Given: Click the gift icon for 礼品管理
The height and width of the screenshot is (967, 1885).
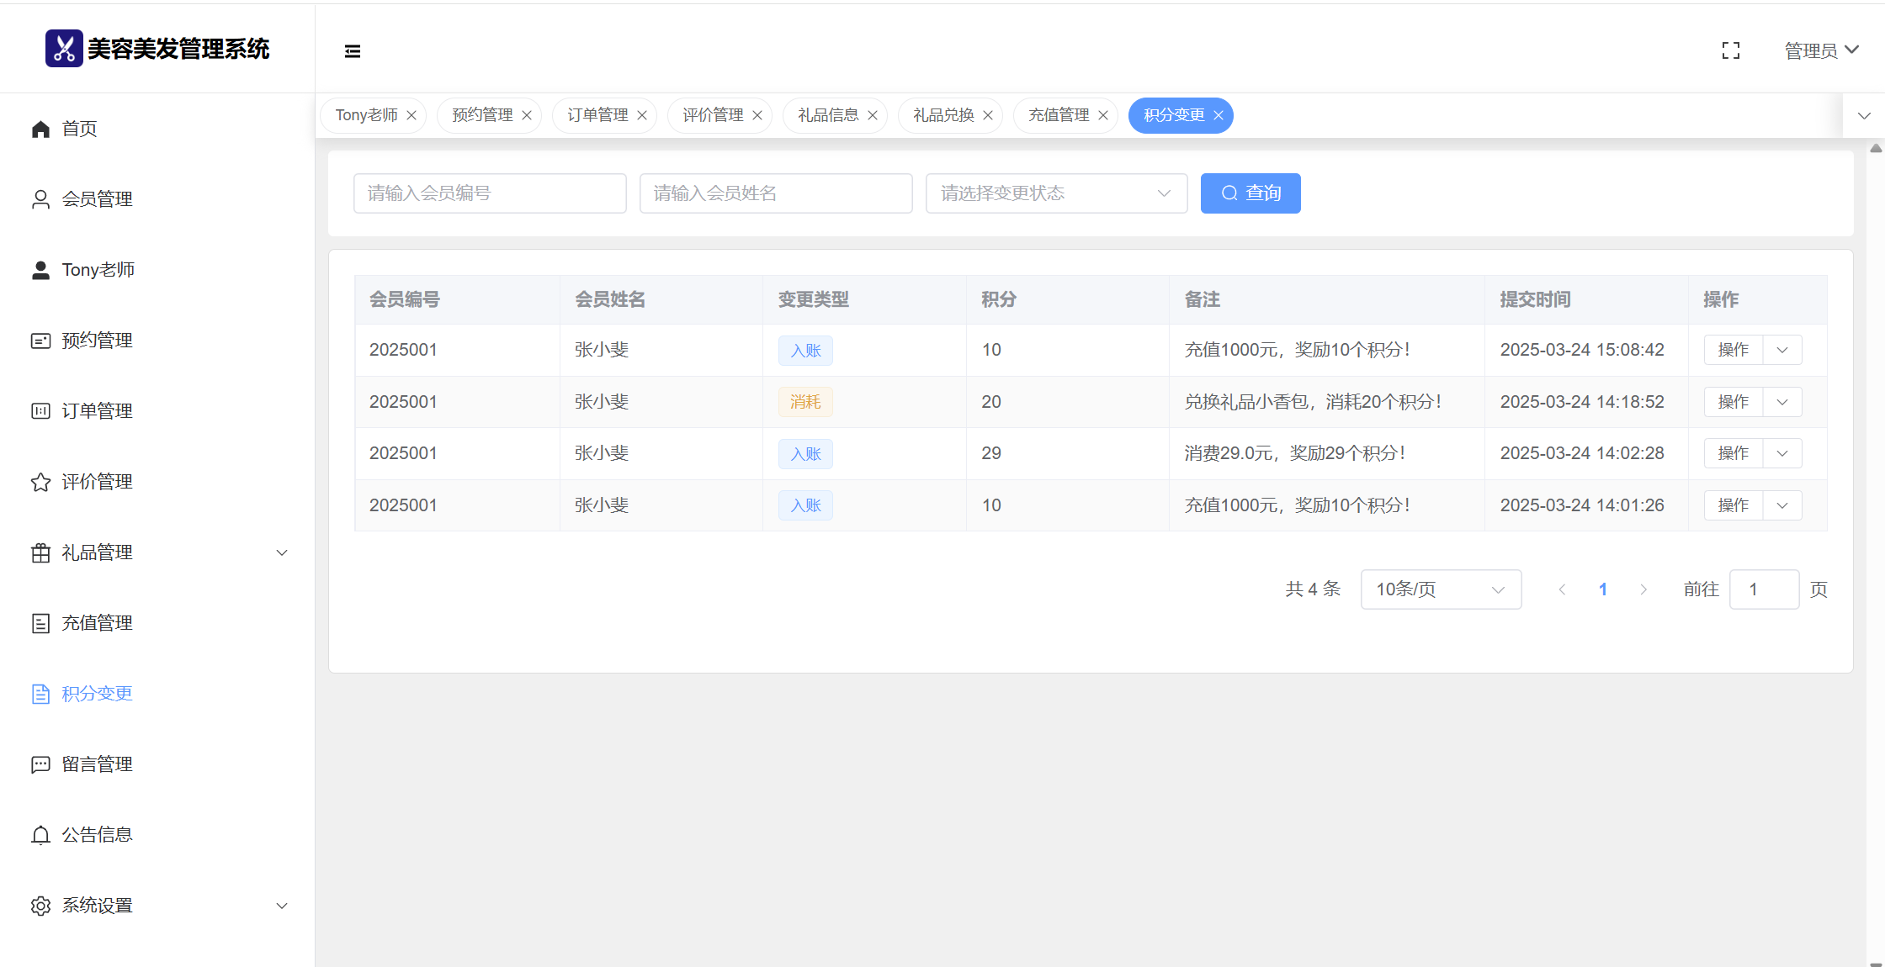Looking at the screenshot, I should pos(40,552).
